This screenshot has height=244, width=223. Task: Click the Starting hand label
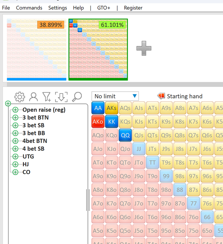[x=185, y=96]
